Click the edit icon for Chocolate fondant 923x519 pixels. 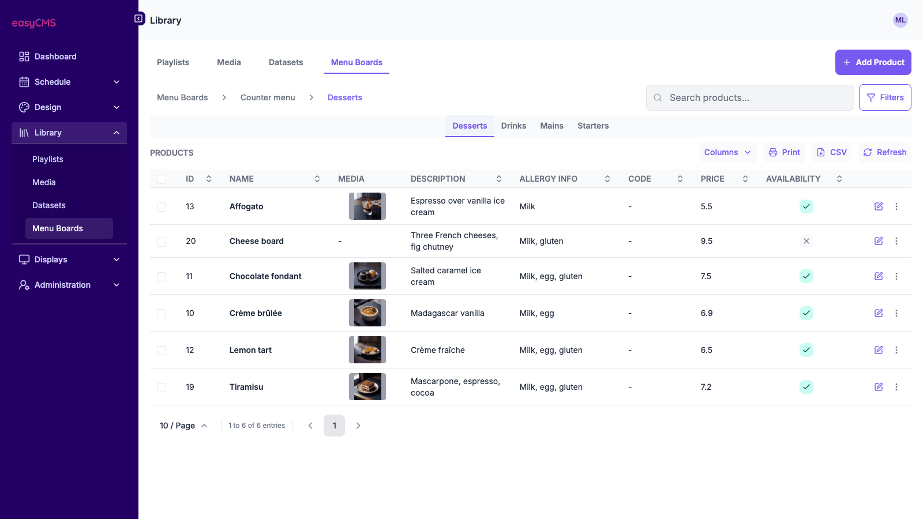click(879, 276)
